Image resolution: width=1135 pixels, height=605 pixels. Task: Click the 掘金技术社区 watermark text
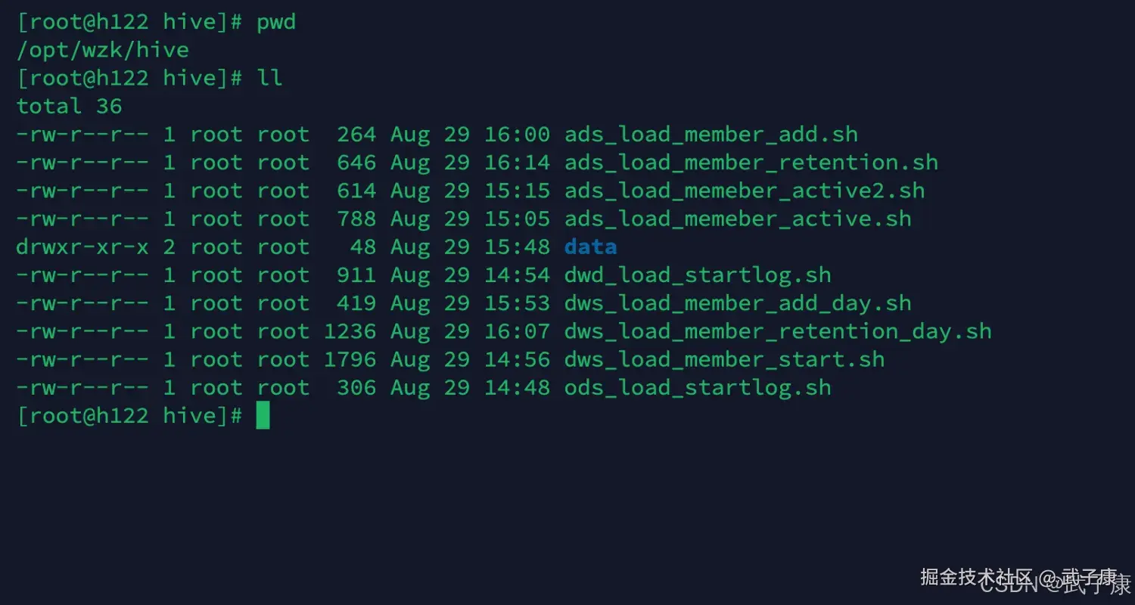[x=976, y=577]
